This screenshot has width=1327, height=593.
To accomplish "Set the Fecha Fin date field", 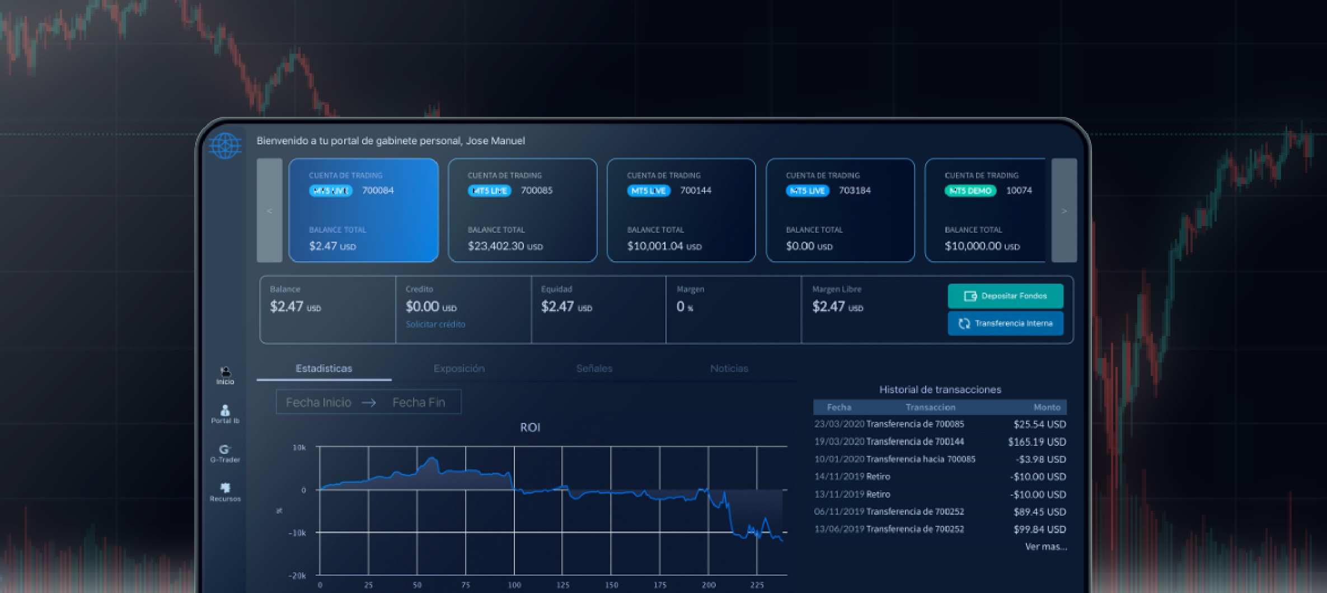I will [419, 402].
